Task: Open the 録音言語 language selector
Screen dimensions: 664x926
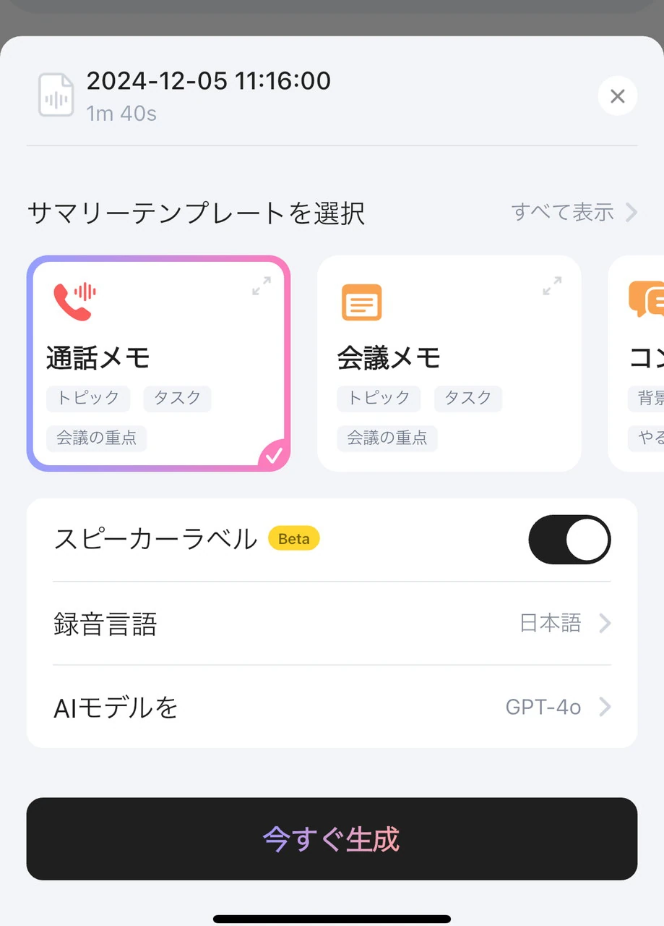Action: pyautogui.click(x=332, y=624)
